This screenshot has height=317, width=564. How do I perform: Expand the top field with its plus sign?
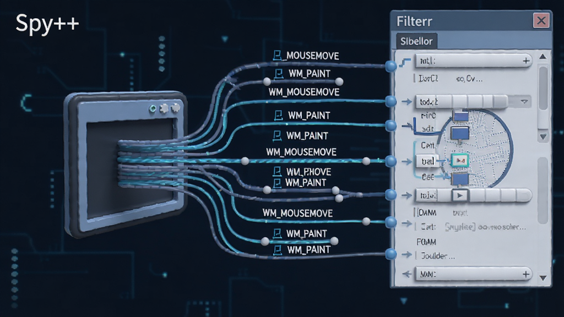pos(526,61)
